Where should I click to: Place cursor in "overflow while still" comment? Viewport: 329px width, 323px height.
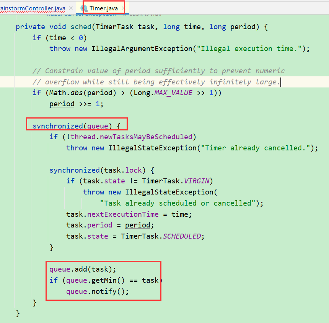[x=156, y=82]
